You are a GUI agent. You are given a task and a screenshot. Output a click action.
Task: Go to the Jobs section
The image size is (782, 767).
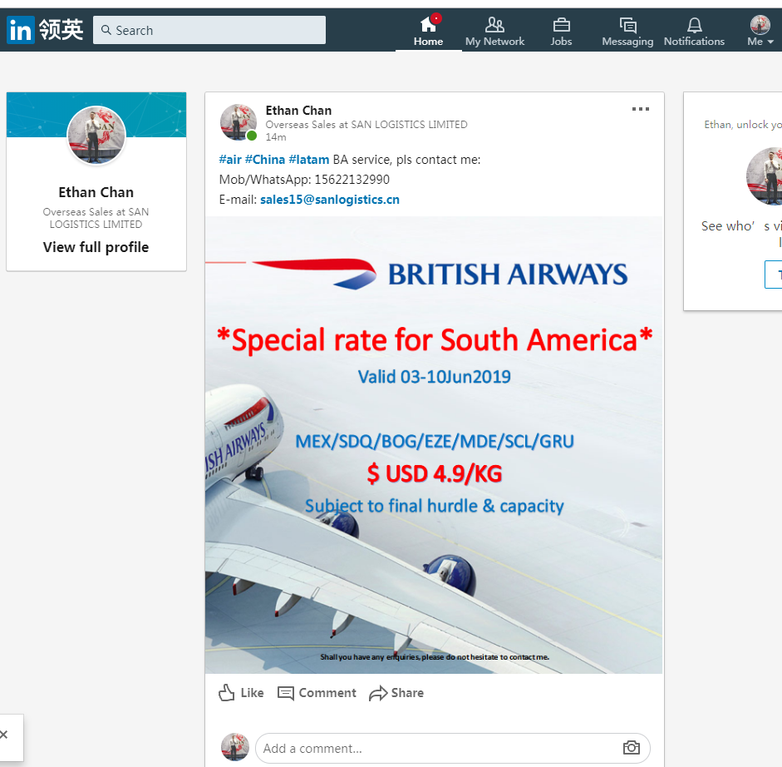[x=561, y=31]
